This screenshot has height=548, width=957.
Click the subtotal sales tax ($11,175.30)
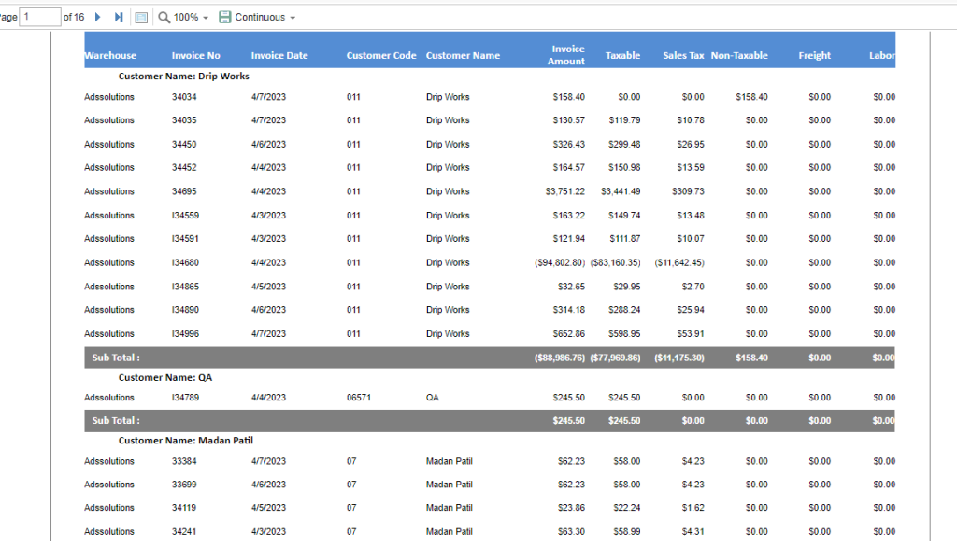click(679, 358)
